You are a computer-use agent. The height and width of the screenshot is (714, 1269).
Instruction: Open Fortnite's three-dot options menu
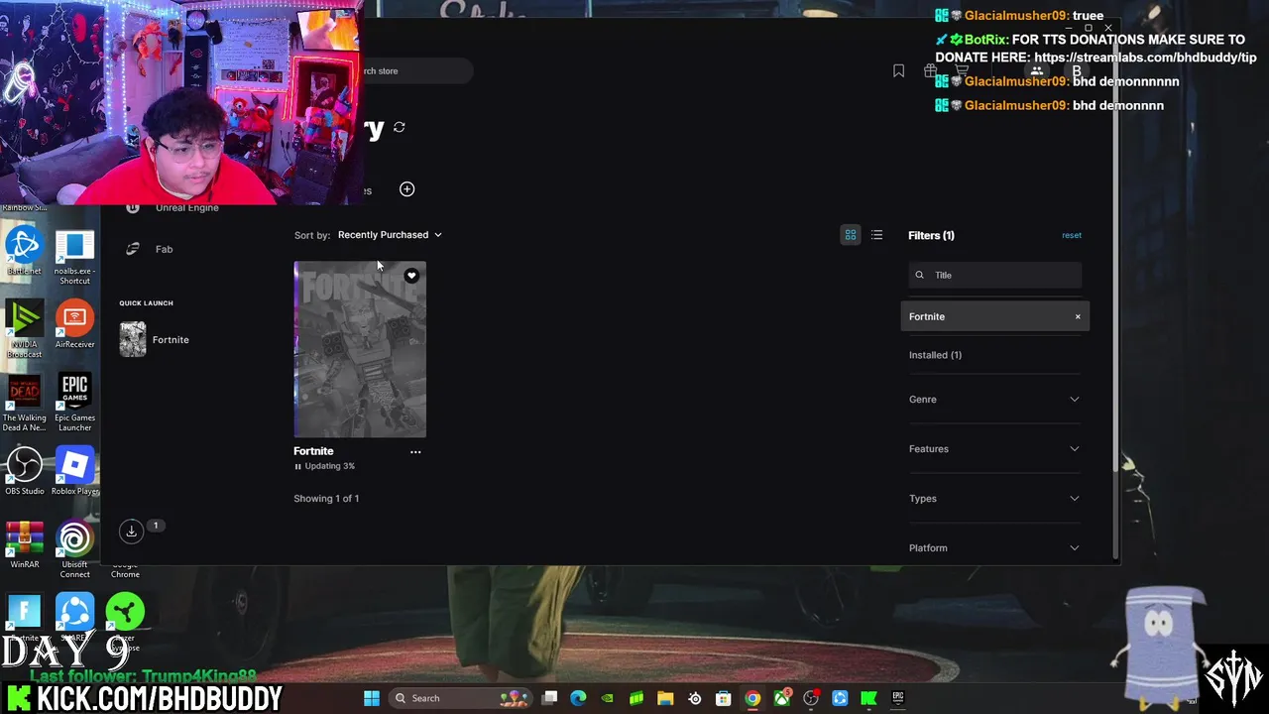[415, 451]
